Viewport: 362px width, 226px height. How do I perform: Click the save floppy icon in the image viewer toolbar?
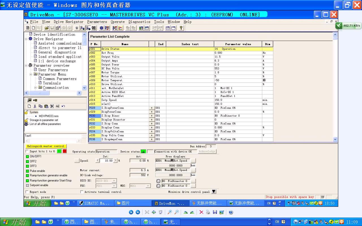point(215,212)
